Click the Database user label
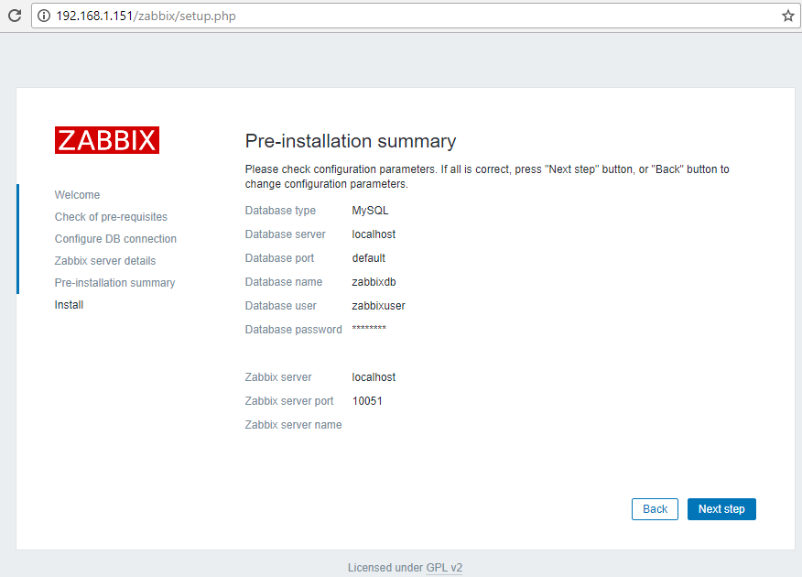This screenshot has width=802, height=577. coord(281,306)
